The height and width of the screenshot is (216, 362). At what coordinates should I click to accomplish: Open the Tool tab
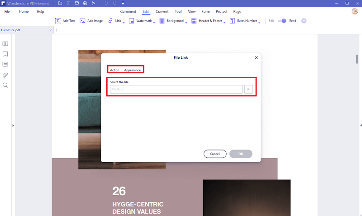[178, 11]
